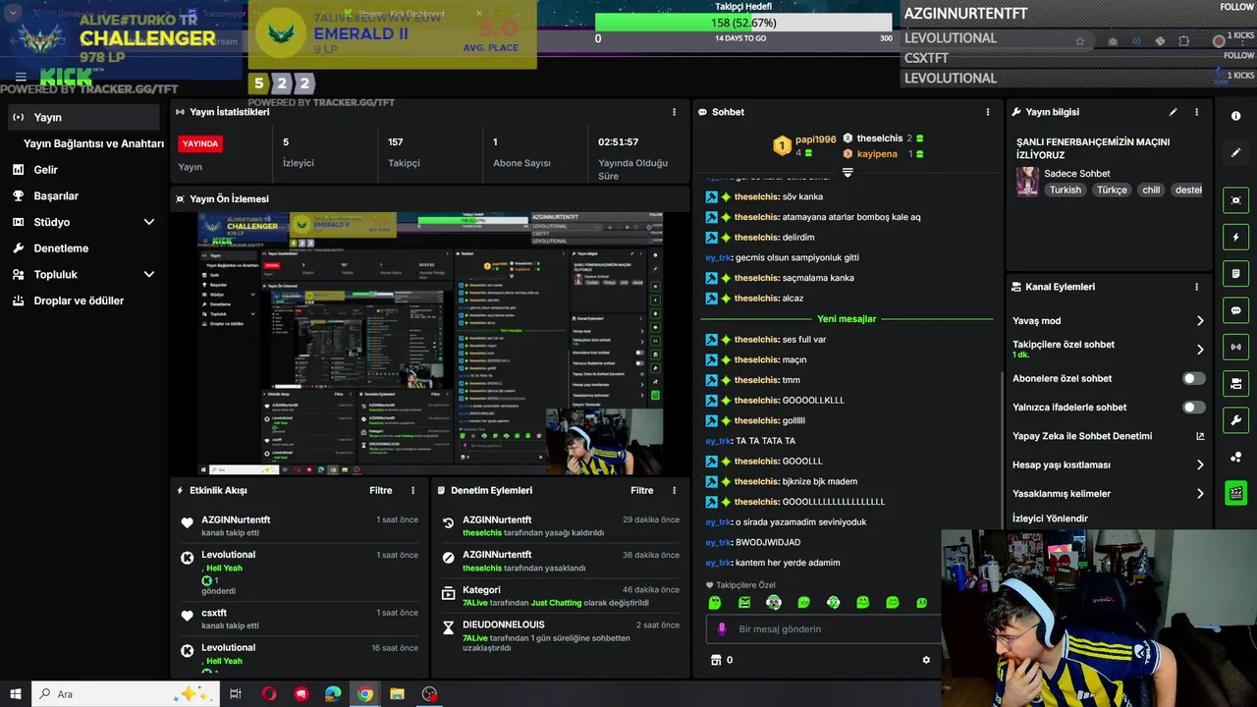The width and height of the screenshot is (1257, 707).
Task: Click kayipena in chat leaderboard
Action: (876, 154)
